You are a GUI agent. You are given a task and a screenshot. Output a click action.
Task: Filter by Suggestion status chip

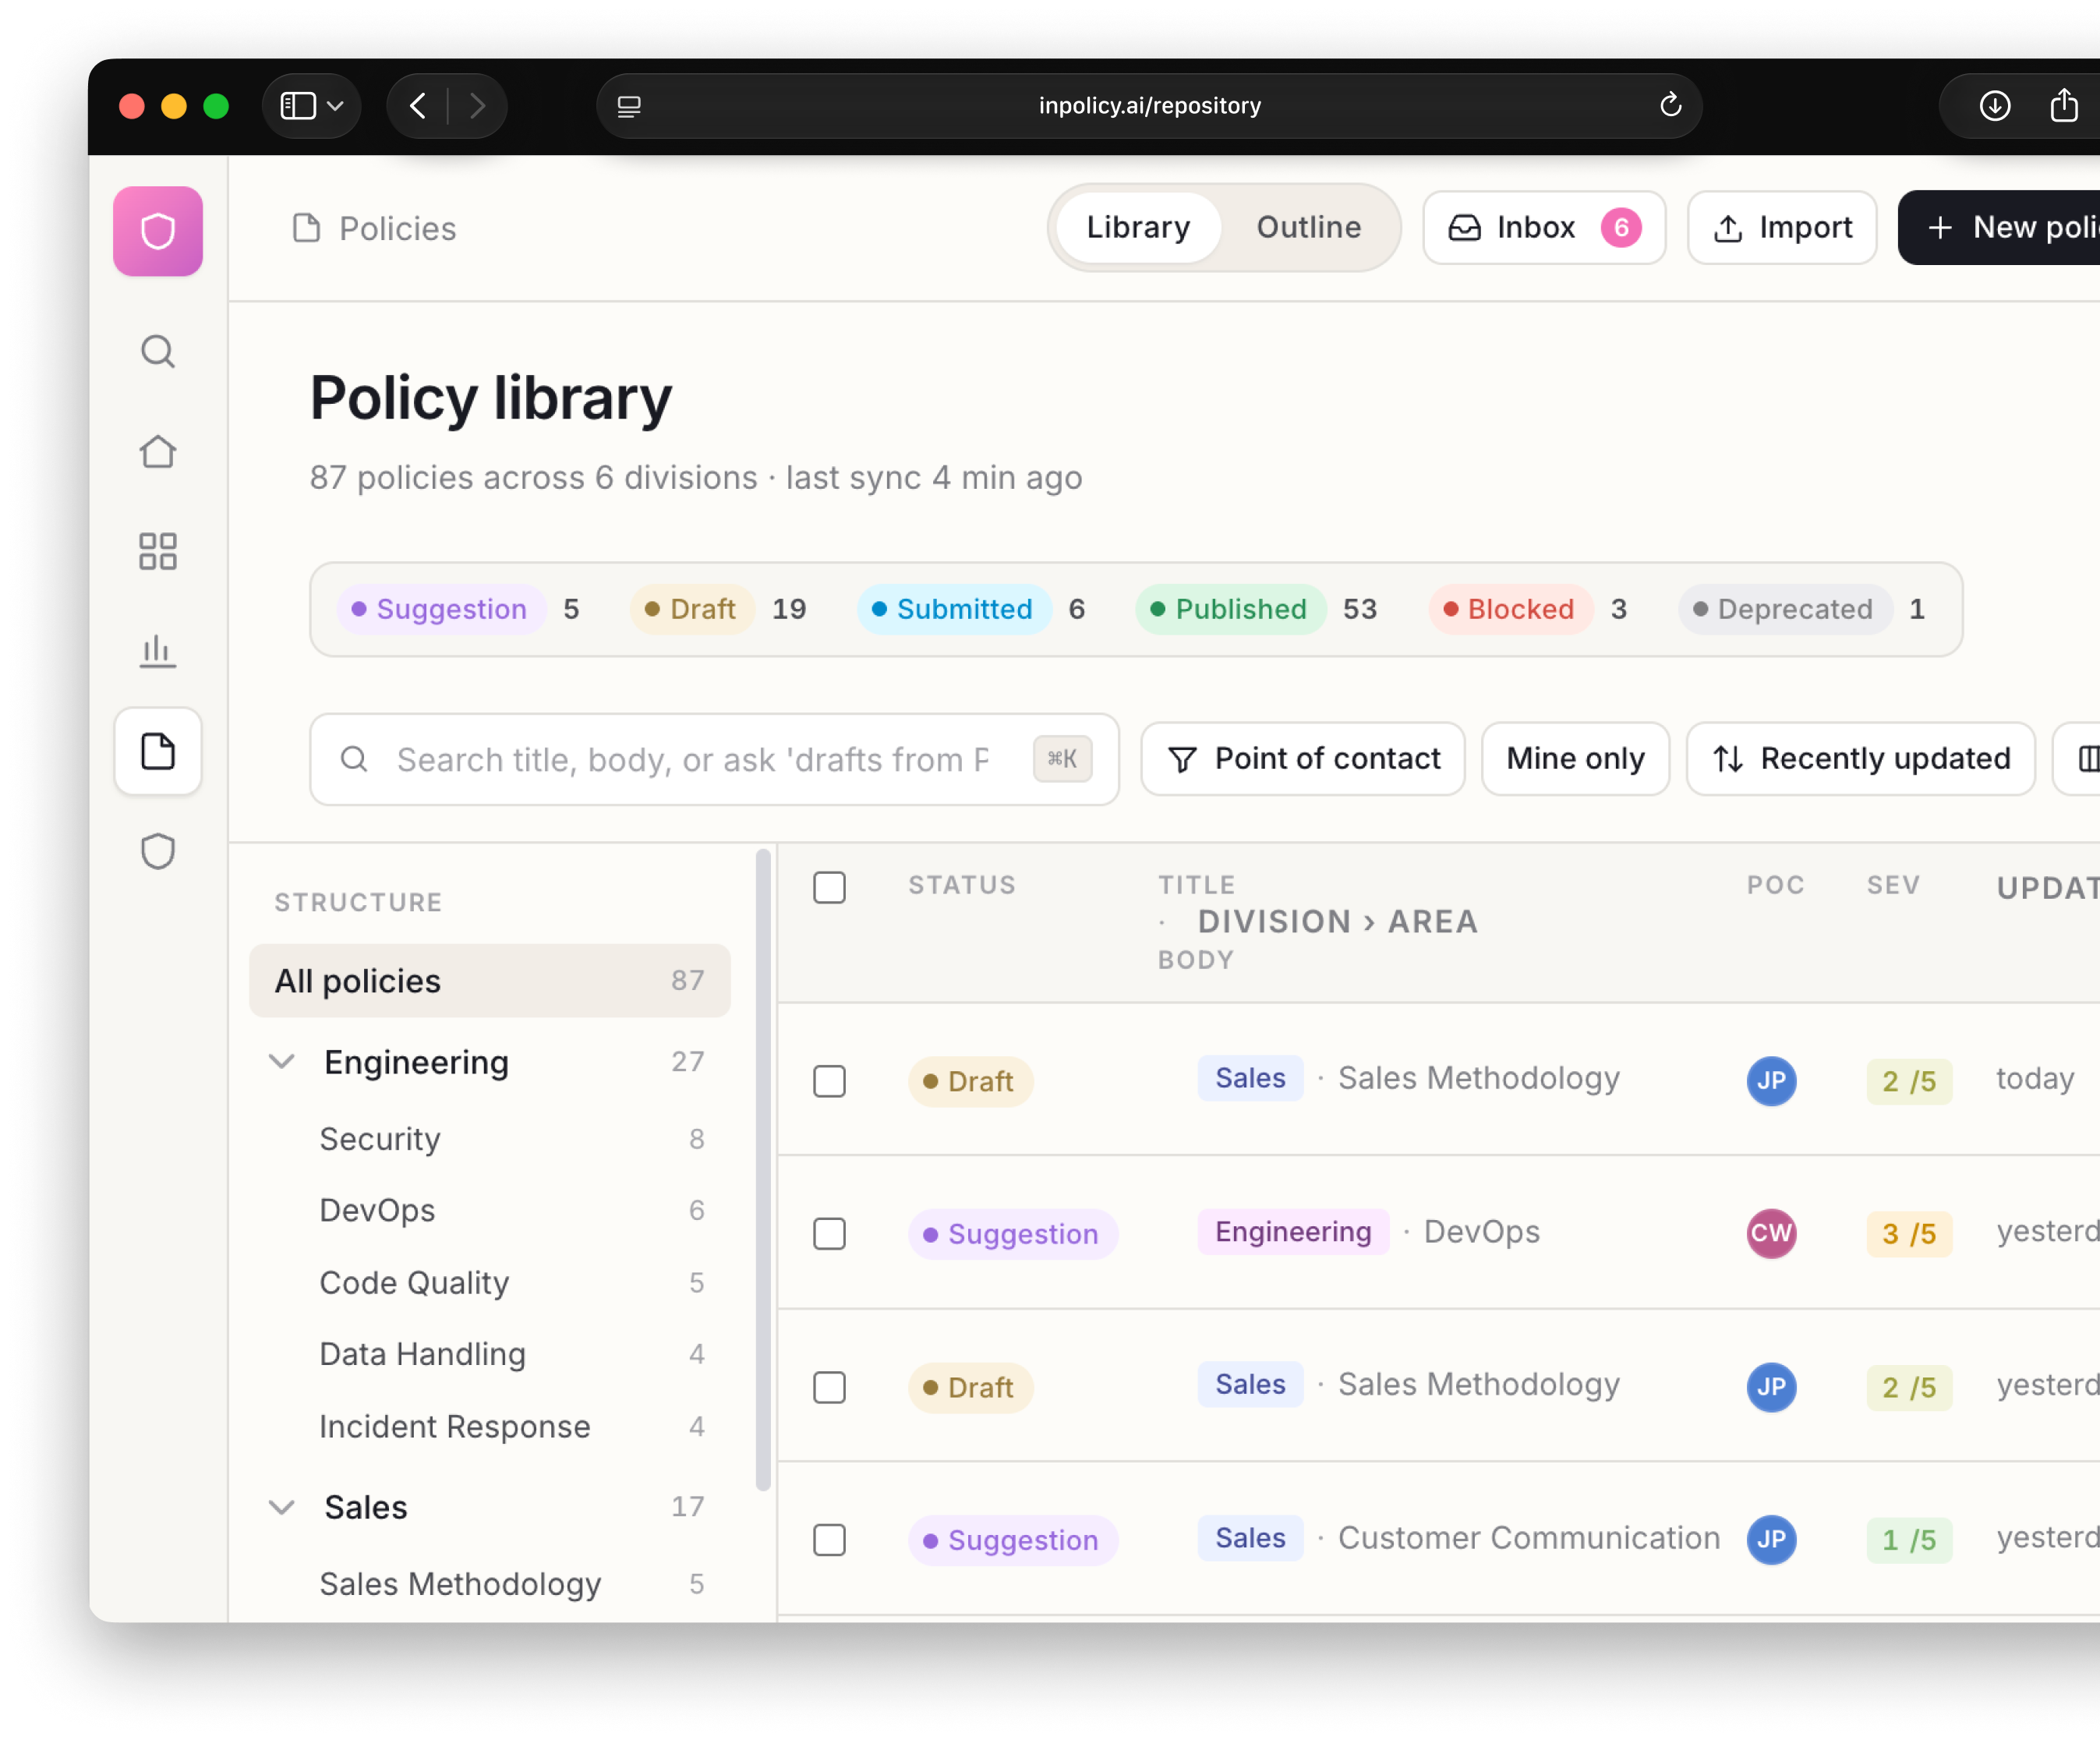pos(441,609)
